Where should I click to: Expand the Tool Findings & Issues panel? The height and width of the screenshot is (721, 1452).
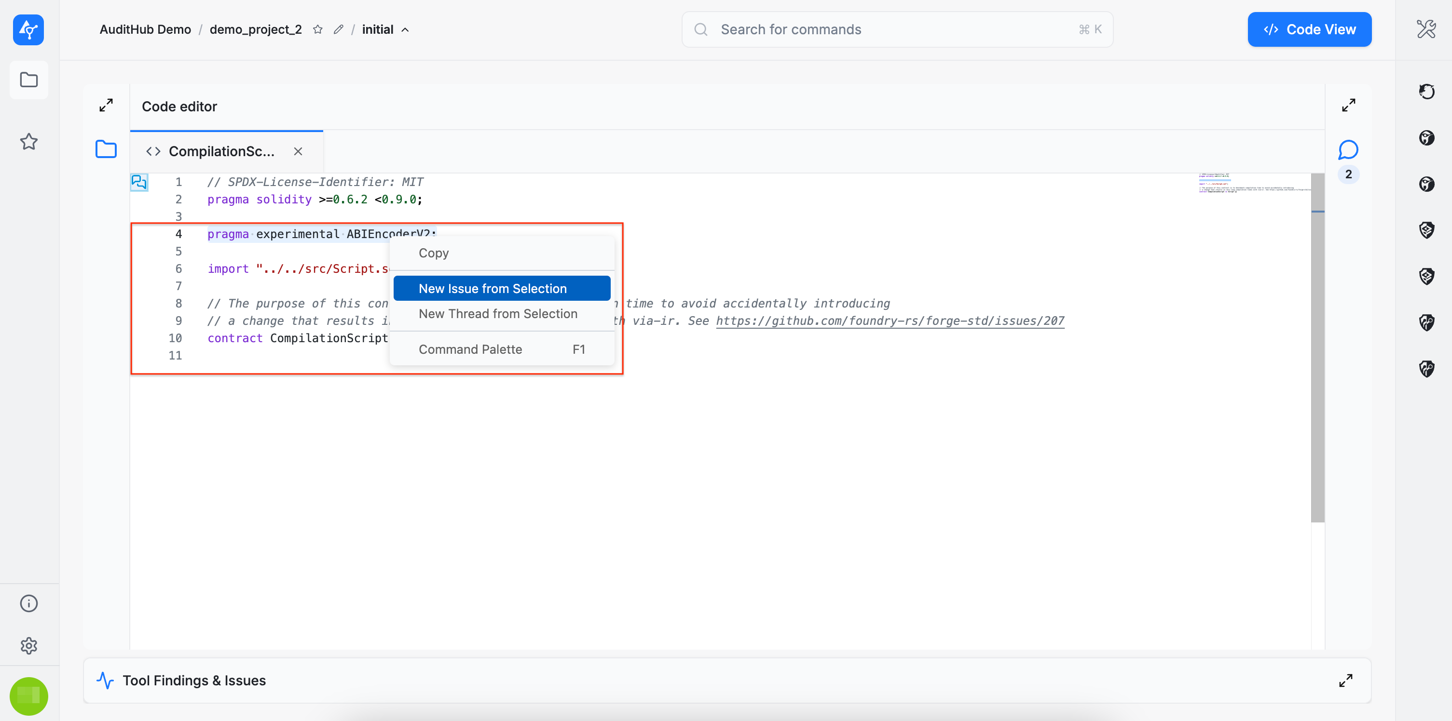1345,681
